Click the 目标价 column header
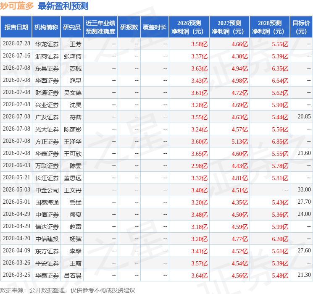This screenshot has width=313, height=294. (301, 27)
